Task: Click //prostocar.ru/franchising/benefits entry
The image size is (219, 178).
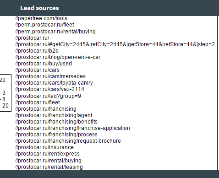Action: [56, 122]
